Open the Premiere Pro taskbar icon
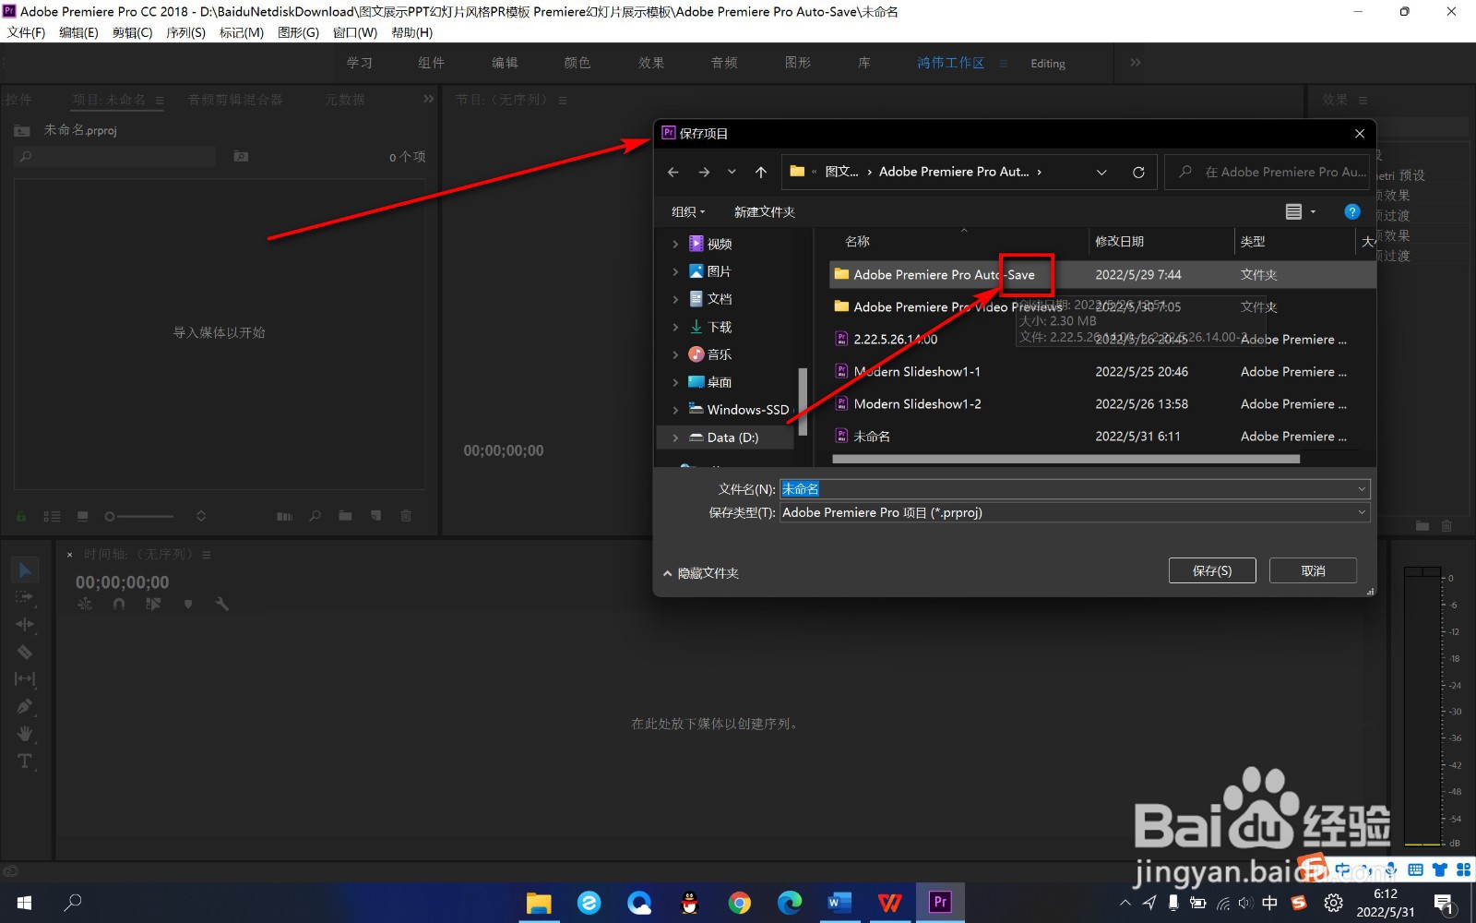The width and height of the screenshot is (1476, 923). pyautogui.click(x=940, y=902)
